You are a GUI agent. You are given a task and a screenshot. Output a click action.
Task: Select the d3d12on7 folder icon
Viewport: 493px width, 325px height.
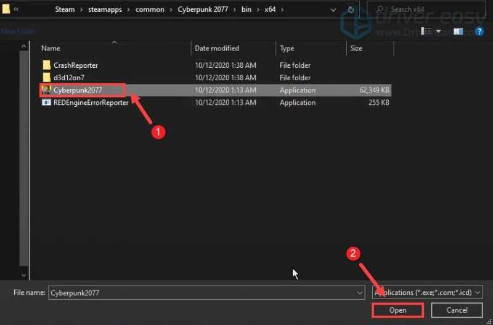(x=47, y=78)
